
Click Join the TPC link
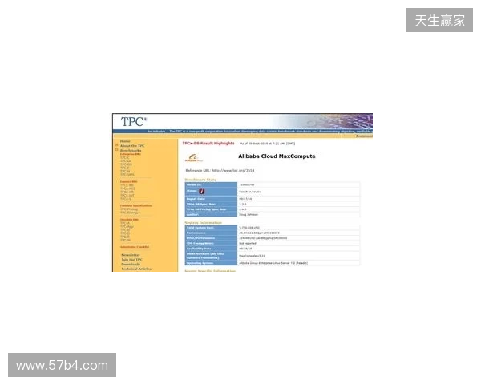click(x=131, y=260)
